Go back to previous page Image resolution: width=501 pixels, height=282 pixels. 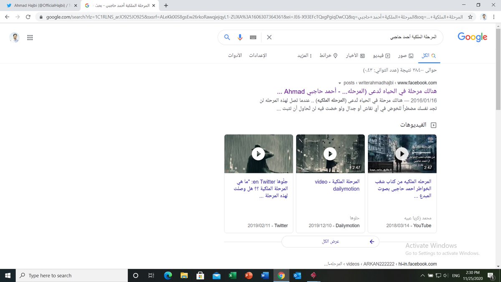coord(7,17)
